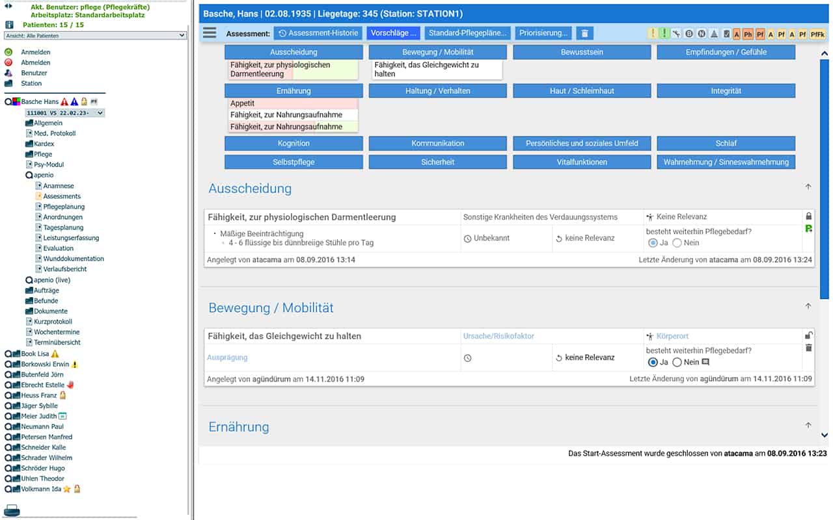
Task: Select Nein for Pflegebedarf under Bewegung / Mobilität
Action: 677,362
